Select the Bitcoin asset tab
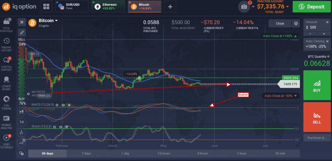The height and width of the screenshot is (161, 332). 144,6
